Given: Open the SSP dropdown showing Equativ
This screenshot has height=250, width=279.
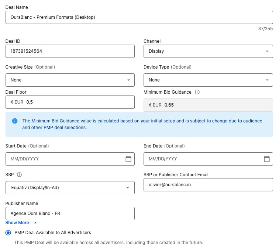Looking at the screenshot, I should coord(70,188).
